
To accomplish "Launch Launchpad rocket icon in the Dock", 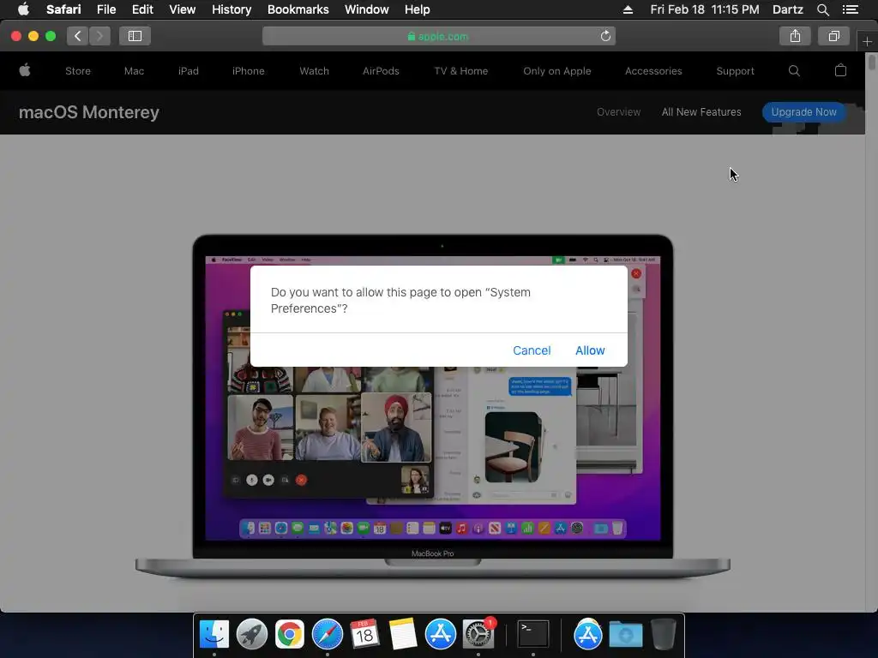I will [x=252, y=635].
